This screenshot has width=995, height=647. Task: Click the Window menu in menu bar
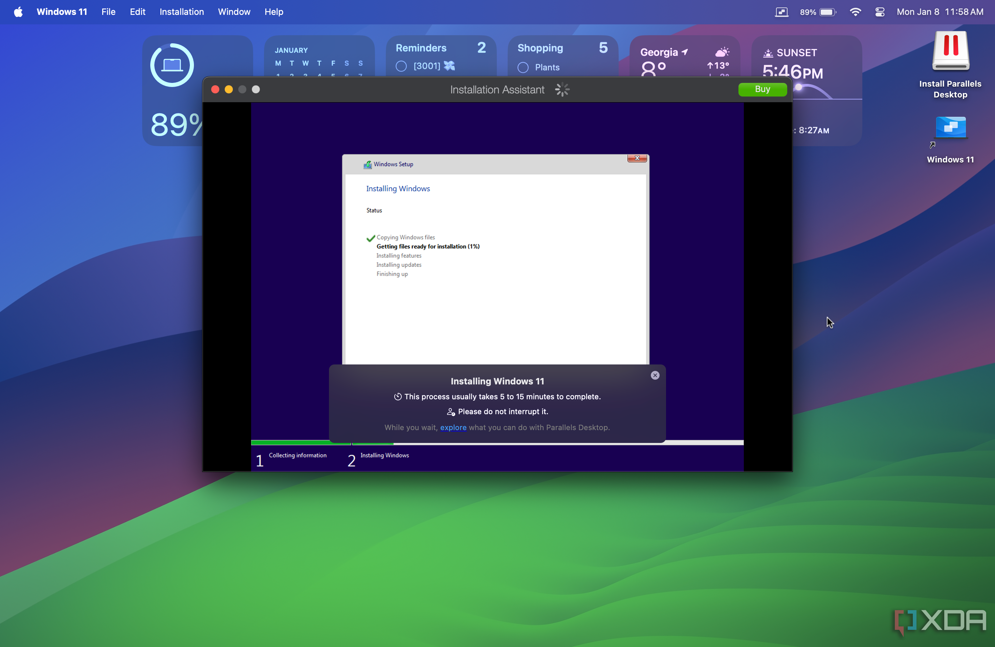pyautogui.click(x=234, y=12)
